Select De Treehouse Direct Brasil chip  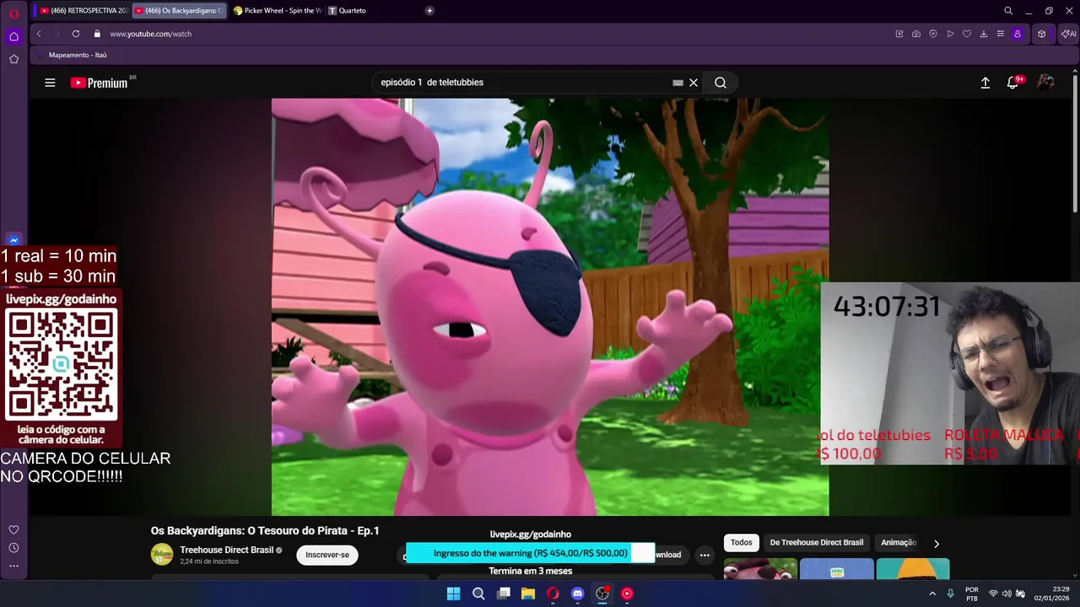coord(817,543)
